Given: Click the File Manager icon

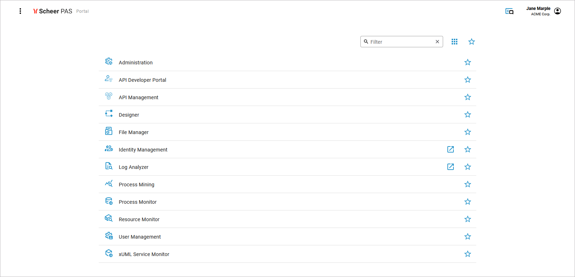Looking at the screenshot, I should [109, 131].
